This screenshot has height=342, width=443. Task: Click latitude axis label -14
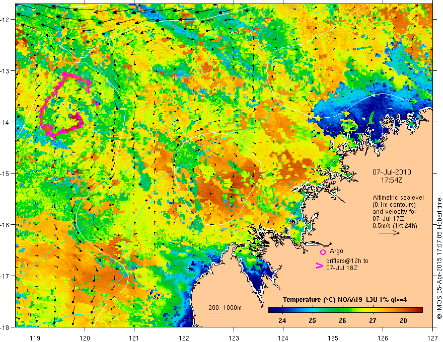click(x=6, y=122)
